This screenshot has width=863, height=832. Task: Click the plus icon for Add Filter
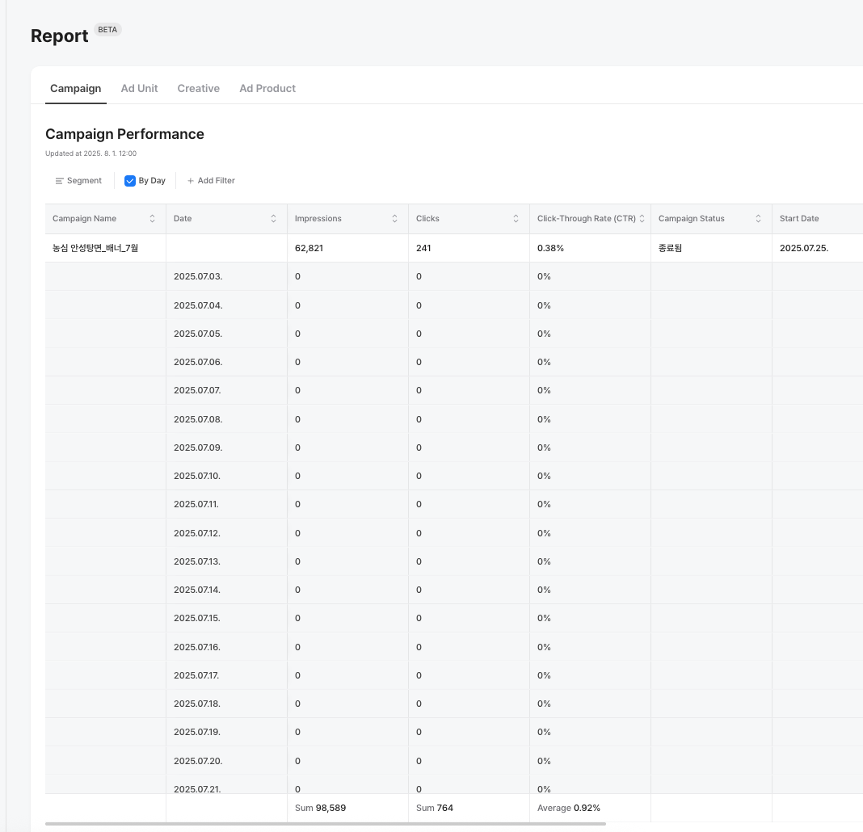(191, 181)
